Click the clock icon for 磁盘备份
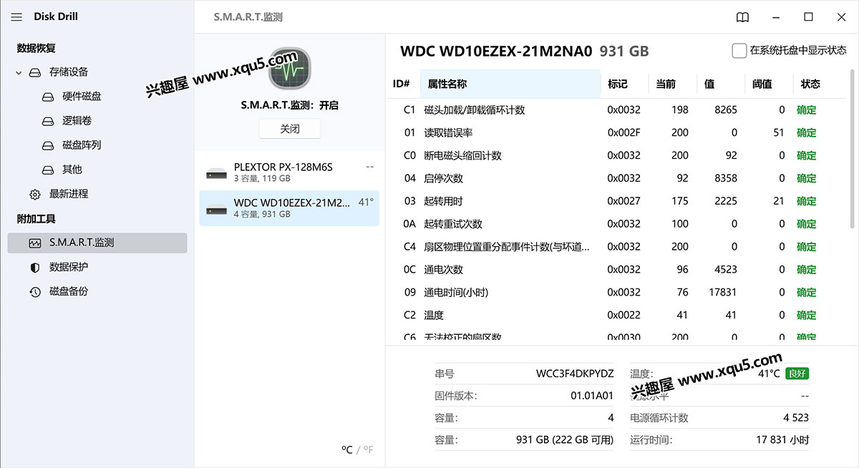 click(35, 292)
